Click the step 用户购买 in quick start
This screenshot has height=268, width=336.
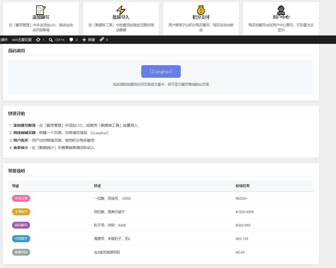(21, 140)
